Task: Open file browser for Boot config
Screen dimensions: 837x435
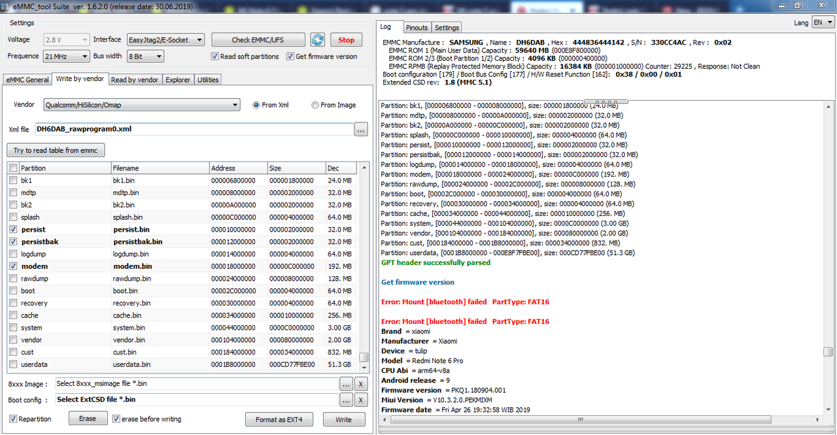Action: pos(347,399)
